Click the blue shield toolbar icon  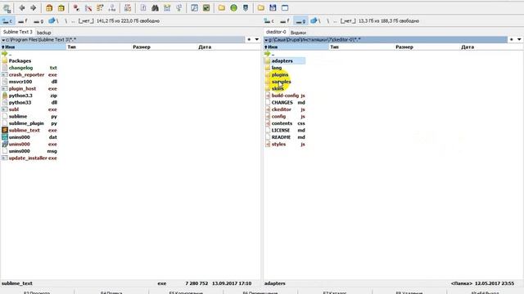tap(246, 8)
